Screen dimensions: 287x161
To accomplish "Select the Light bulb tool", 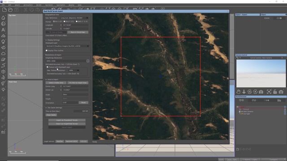I will [3, 89].
